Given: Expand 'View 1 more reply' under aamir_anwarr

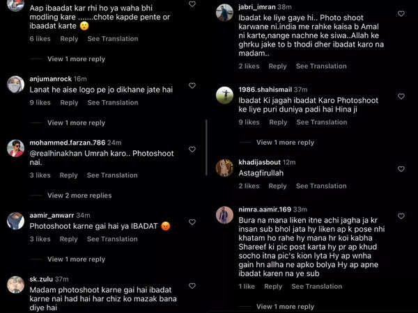Looking at the screenshot, I should [x=76, y=259].
